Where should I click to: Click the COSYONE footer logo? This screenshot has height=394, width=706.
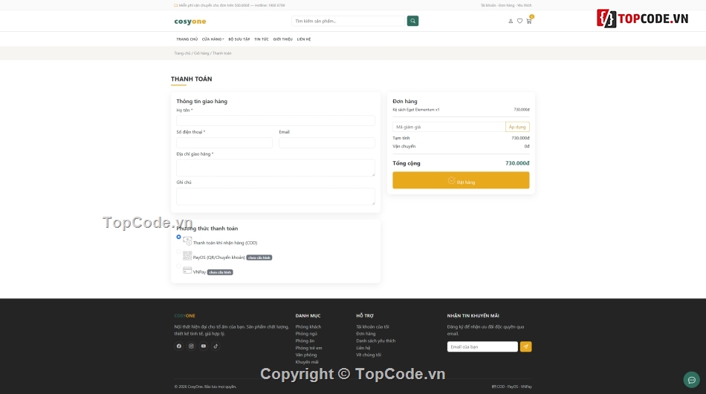184,316
